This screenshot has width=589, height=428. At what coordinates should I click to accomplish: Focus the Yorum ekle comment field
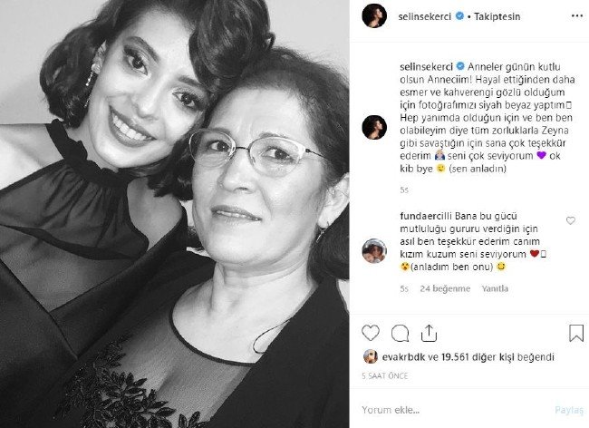click(x=455, y=410)
